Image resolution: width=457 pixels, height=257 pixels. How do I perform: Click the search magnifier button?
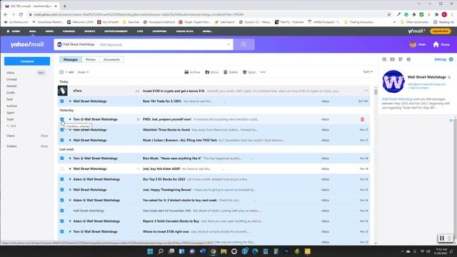244,44
